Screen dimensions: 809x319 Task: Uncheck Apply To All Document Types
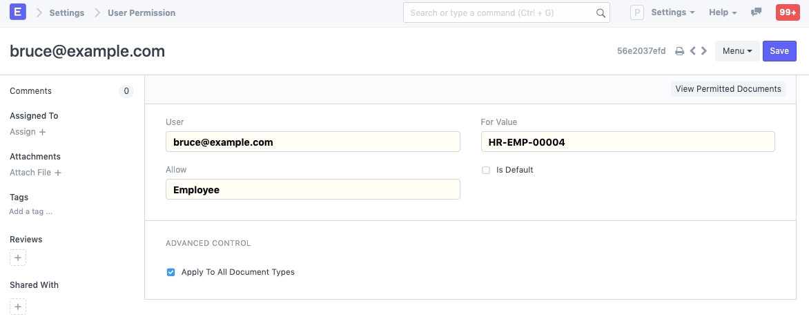point(171,272)
